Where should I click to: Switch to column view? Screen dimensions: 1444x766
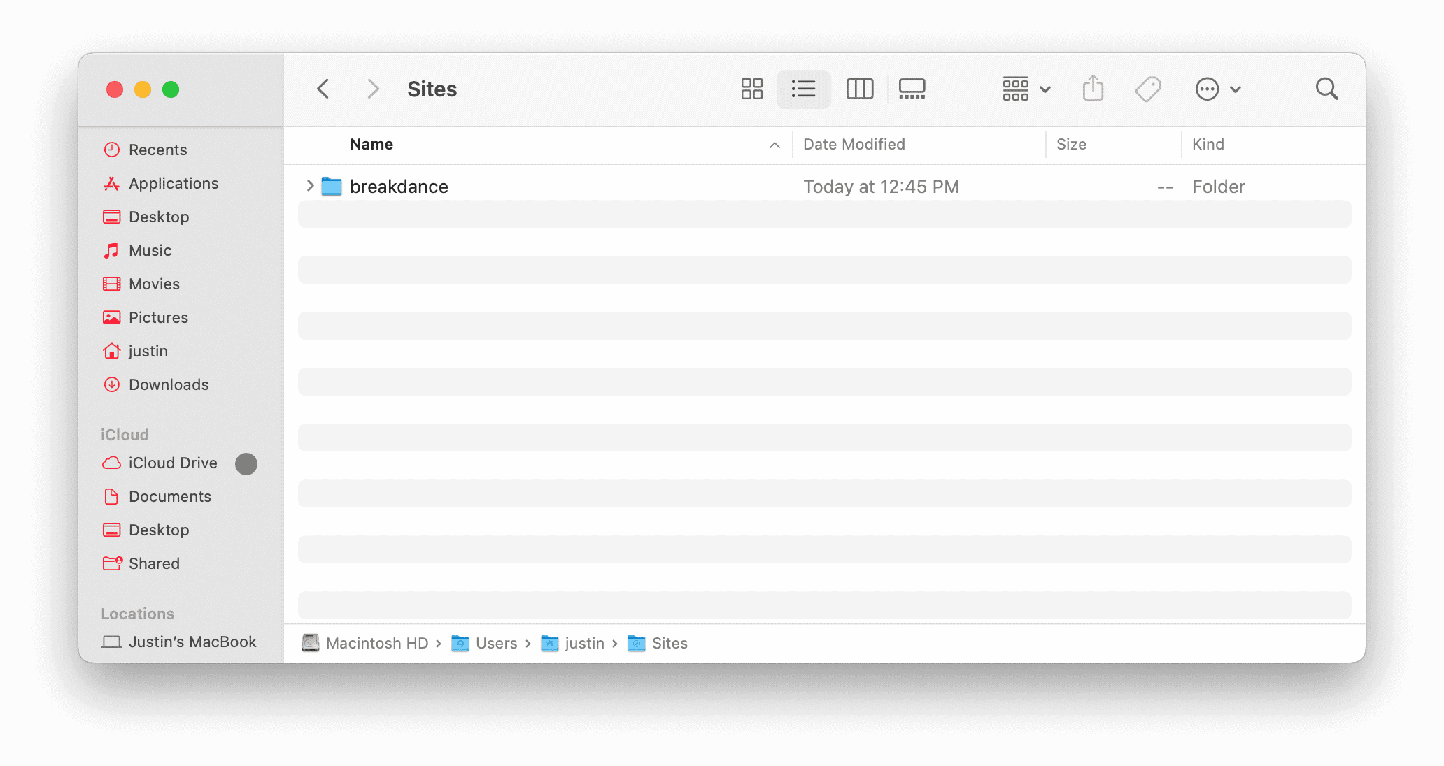click(859, 89)
